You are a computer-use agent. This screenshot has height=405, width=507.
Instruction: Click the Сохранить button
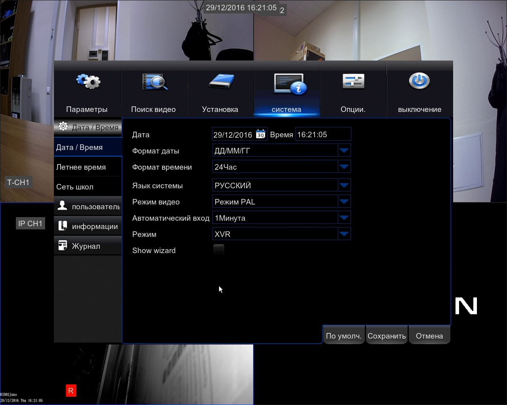[x=387, y=335]
